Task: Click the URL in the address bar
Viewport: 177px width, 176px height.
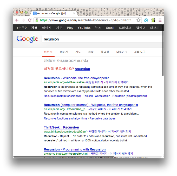Action: pyautogui.click(x=87, y=20)
